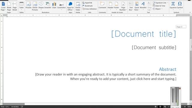Insert a Text Box

point(131,6)
